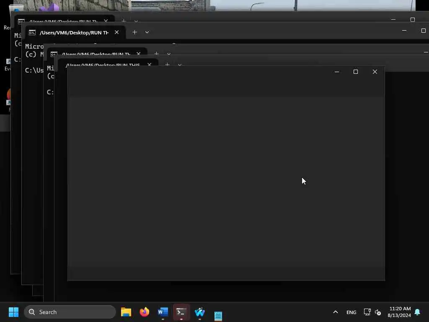Add a new tab in the backmost terminal window

(124, 21)
